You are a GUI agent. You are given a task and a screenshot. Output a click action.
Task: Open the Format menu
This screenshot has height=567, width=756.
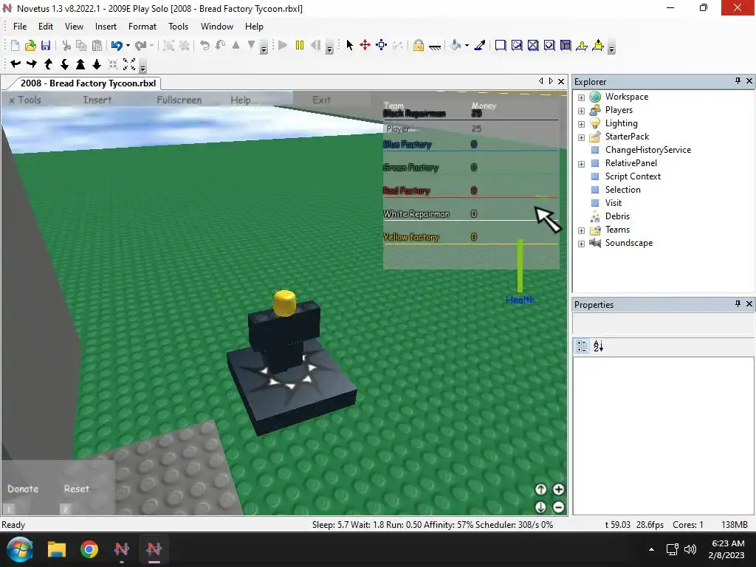(x=142, y=27)
